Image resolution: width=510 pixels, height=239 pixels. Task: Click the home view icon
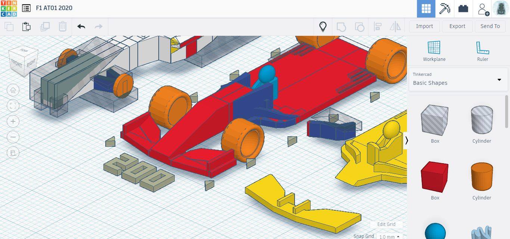click(x=13, y=90)
